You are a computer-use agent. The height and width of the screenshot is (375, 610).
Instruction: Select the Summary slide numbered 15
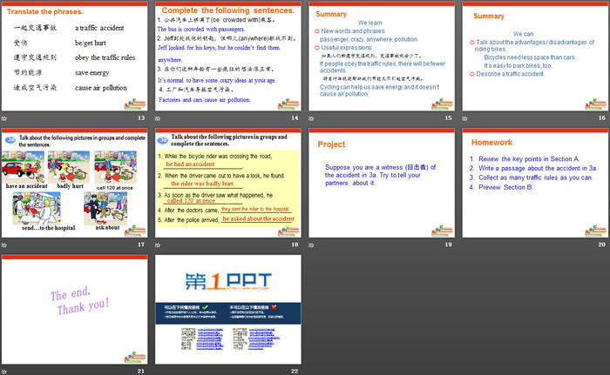[381, 59]
